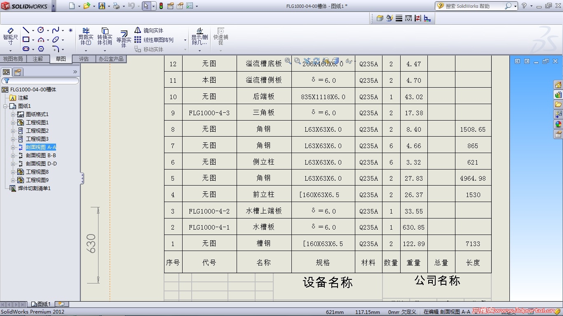The image size is (563, 316).
Task: Click the Zoom to Fit icon
Action: click(288, 61)
